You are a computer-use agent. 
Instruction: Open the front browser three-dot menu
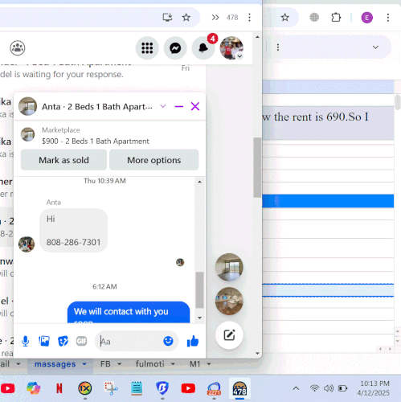tap(249, 18)
